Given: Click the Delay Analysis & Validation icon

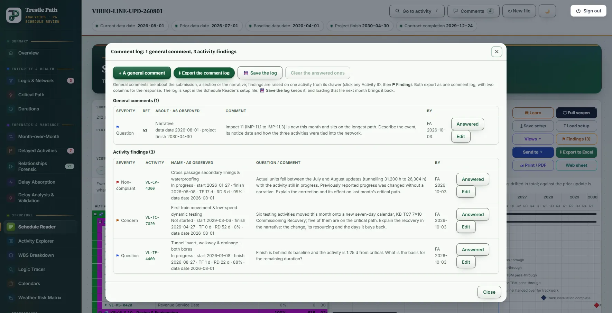Looking at the screenshot, I should click(11, 198).
